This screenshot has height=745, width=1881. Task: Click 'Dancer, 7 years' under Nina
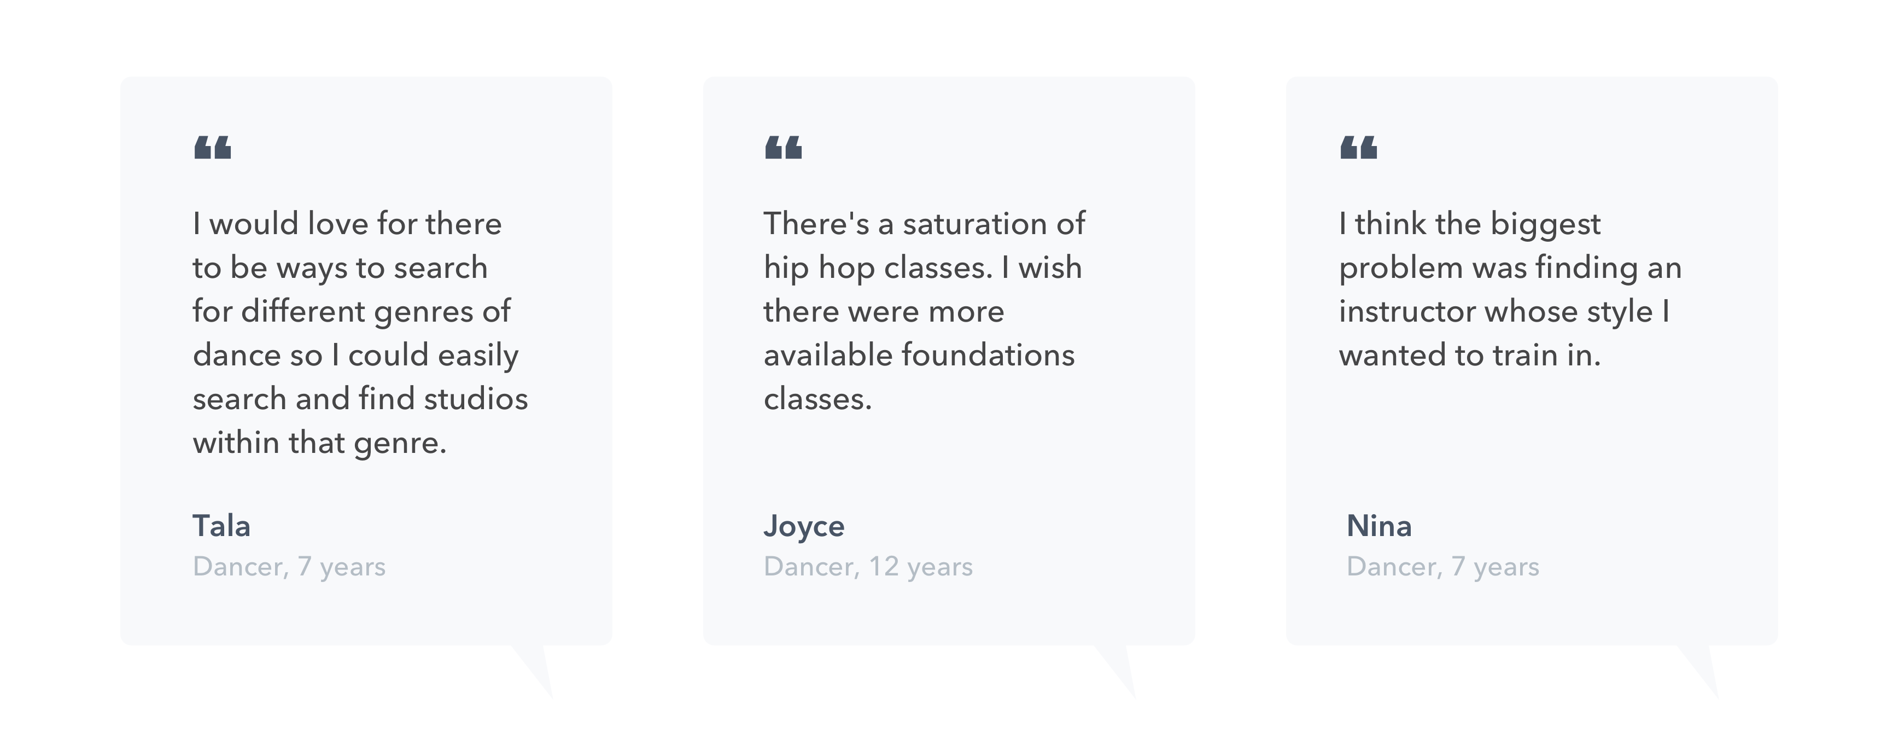pyautogui.click(x=1443, y=567)
